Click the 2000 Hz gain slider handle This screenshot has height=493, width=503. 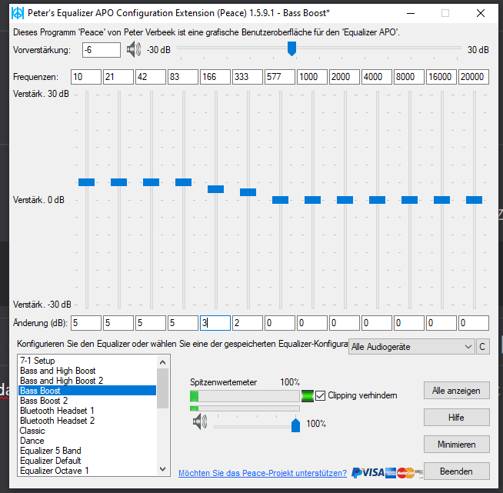(x=345, y=200)
